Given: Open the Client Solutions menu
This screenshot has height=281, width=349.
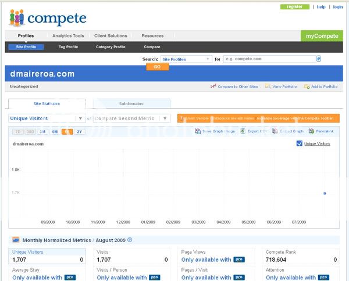Looking at the screenshot, I should tap(111, 36).
